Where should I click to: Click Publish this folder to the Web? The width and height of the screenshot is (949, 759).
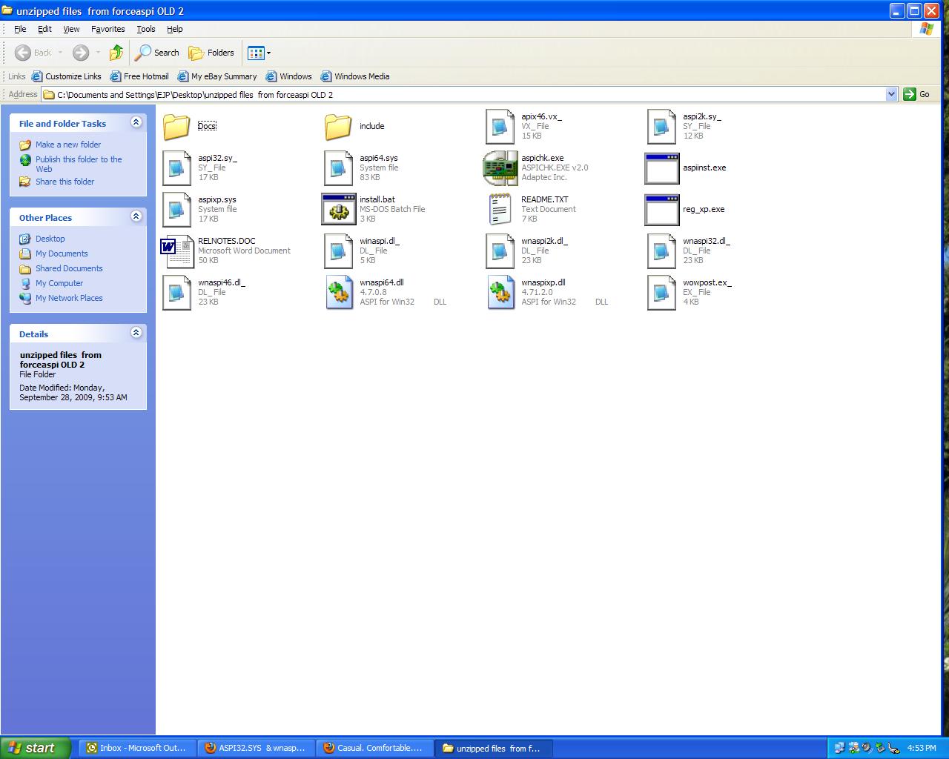[79, 164]
